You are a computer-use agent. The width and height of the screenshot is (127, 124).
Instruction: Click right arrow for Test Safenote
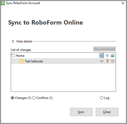click(x=113, y=61)
